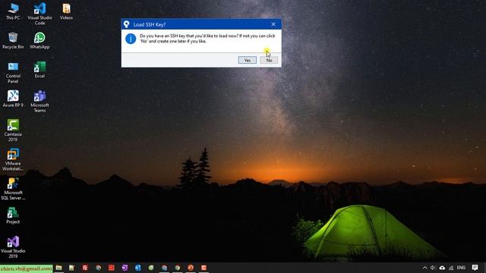This screenshot has width=486, height=273.
Task: Select the Recycle Bin desktop icon
Action: tap(13, 41)
